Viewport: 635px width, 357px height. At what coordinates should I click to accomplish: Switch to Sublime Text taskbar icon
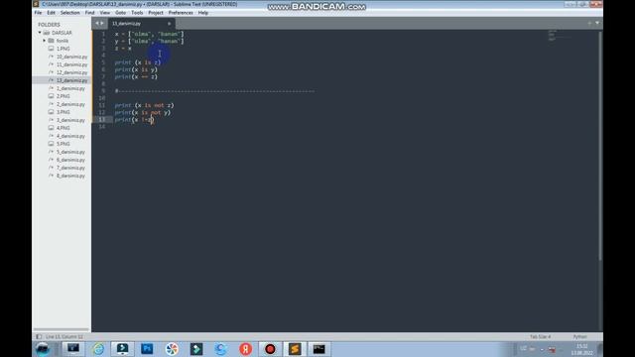[x=295, y=349]
